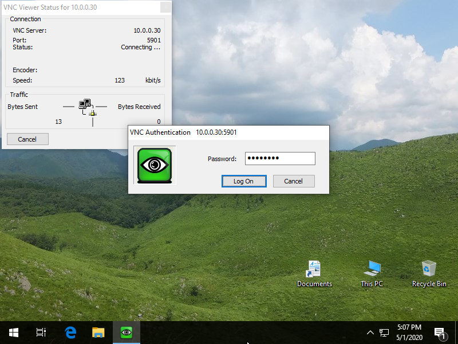Expand the hidden system tray icons

click(370, 333)
